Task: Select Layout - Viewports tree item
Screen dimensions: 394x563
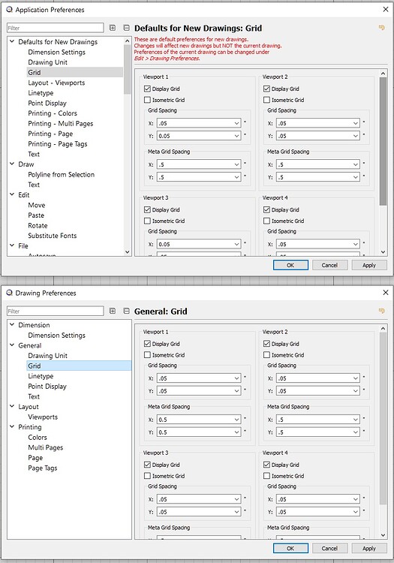Action: [x=56, y=83]
